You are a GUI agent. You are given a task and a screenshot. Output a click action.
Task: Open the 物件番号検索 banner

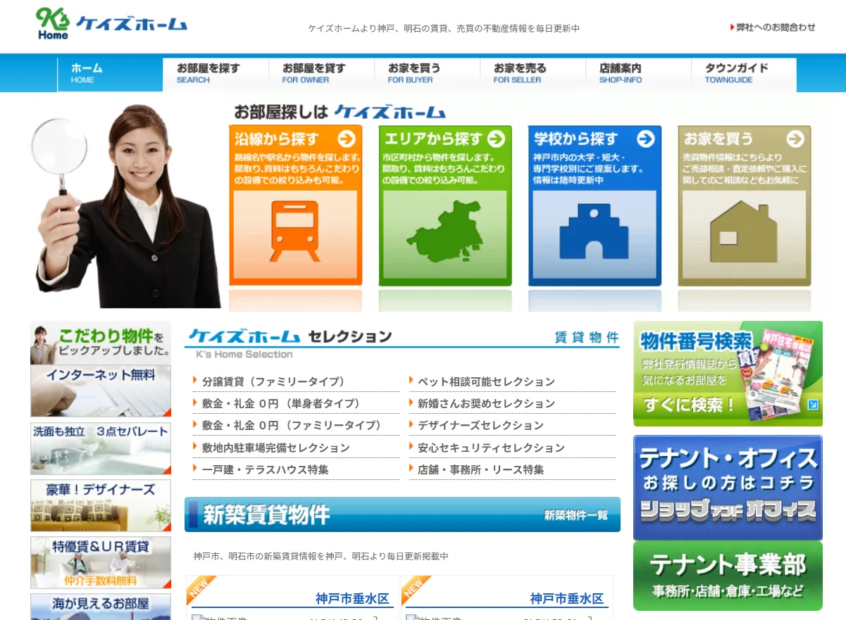728,374
